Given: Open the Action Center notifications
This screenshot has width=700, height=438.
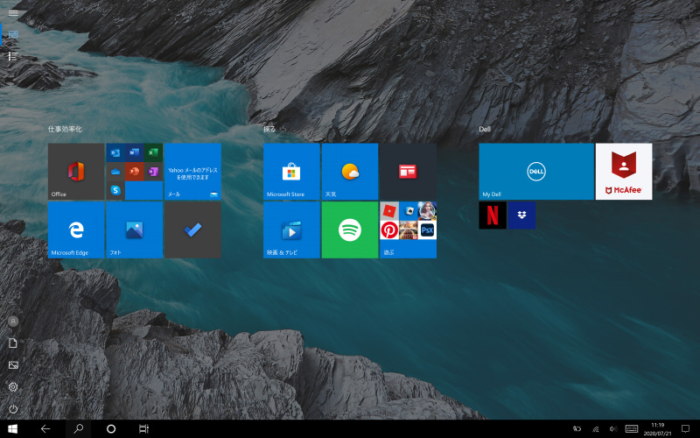Looking at the screenshot, I should (685, 429).
